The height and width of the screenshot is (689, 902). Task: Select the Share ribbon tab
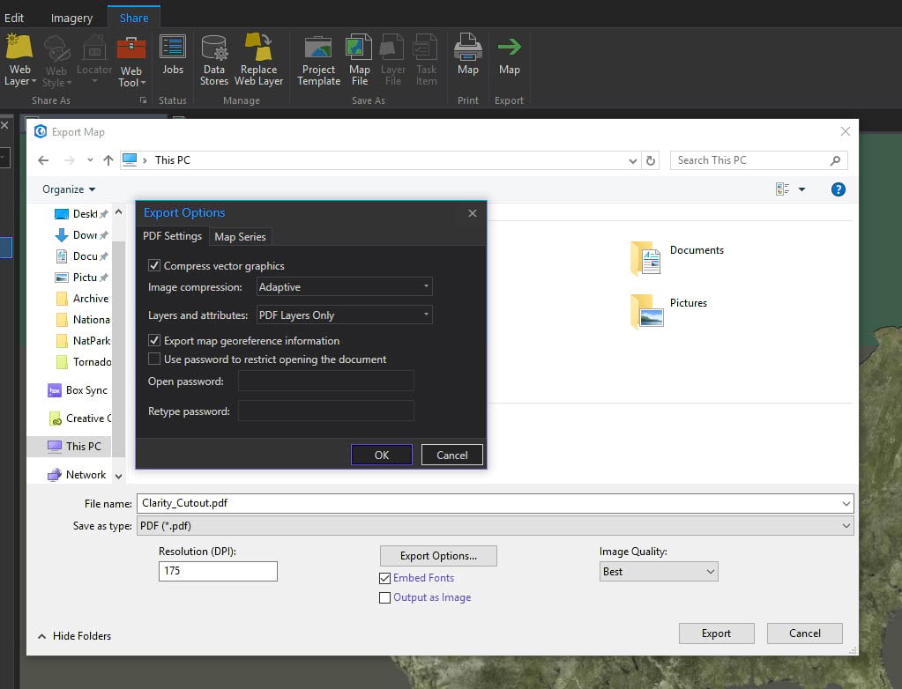click(x=134, y=18)
